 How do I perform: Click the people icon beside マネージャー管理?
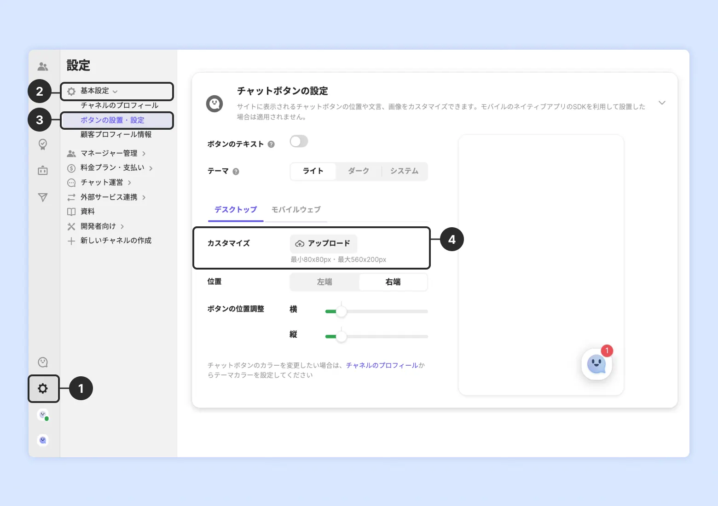click(x=71, y=154)
